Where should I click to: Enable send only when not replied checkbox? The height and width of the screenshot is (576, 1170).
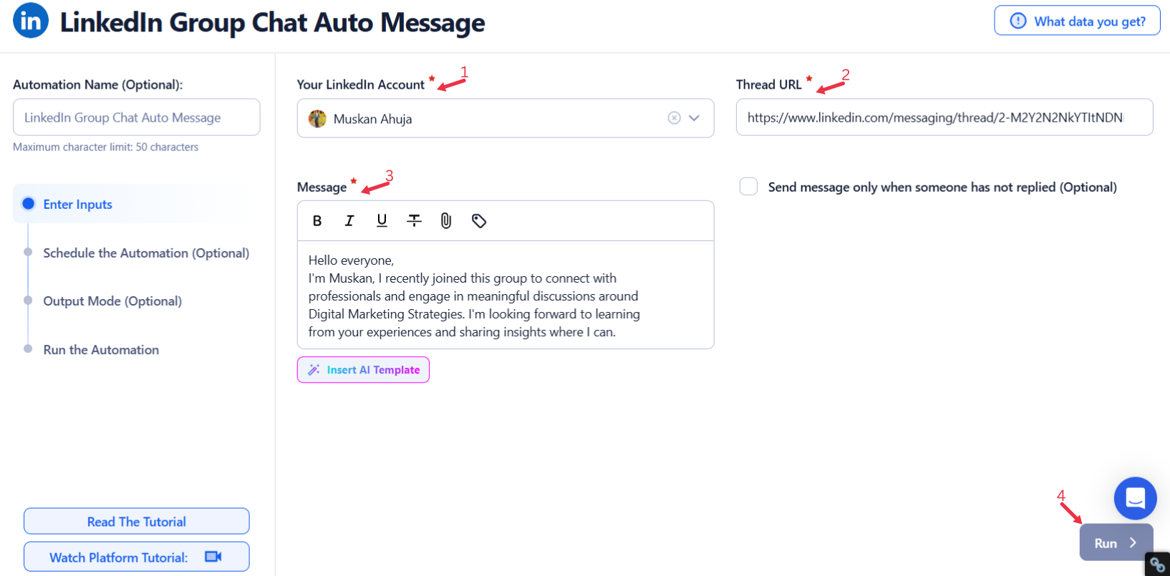[x=748, y=187]
